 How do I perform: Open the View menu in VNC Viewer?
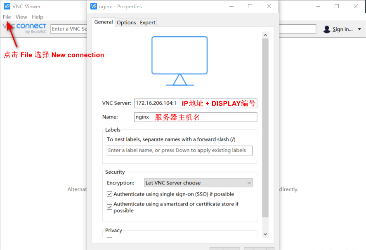tap(21, 17)
